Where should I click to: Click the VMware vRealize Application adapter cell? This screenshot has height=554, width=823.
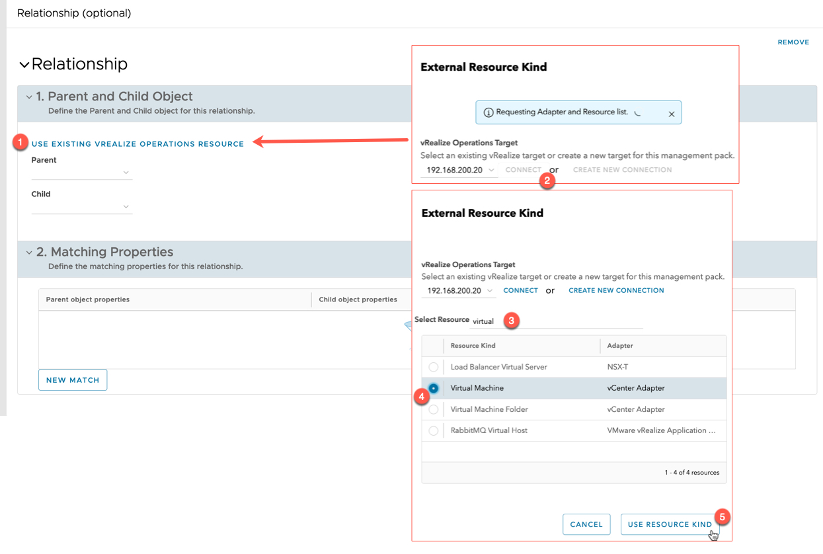click(661, 430)
